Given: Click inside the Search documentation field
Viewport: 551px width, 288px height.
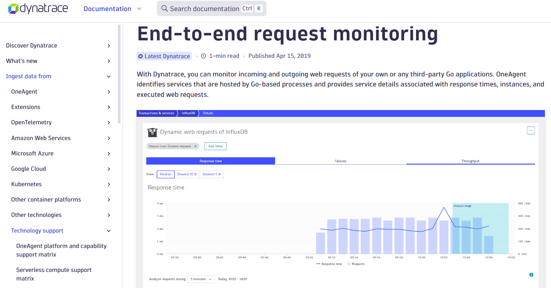Looking at the screenshot, I should (x=204, y=8).
